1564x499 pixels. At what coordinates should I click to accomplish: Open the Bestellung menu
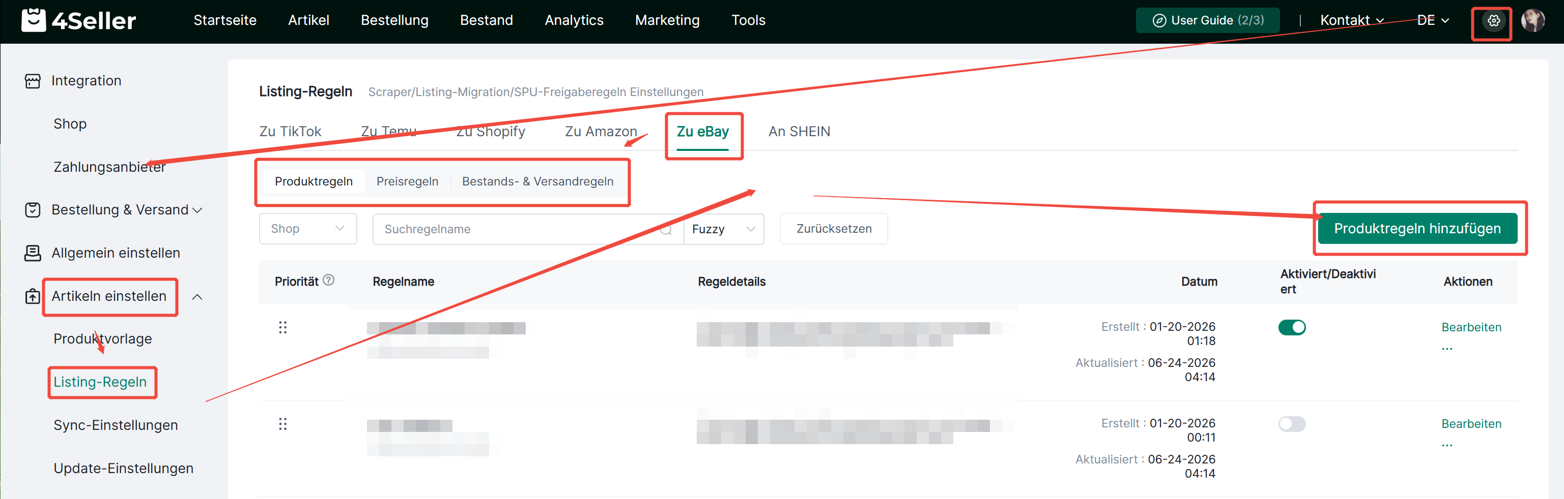click(x=394, y=21)
